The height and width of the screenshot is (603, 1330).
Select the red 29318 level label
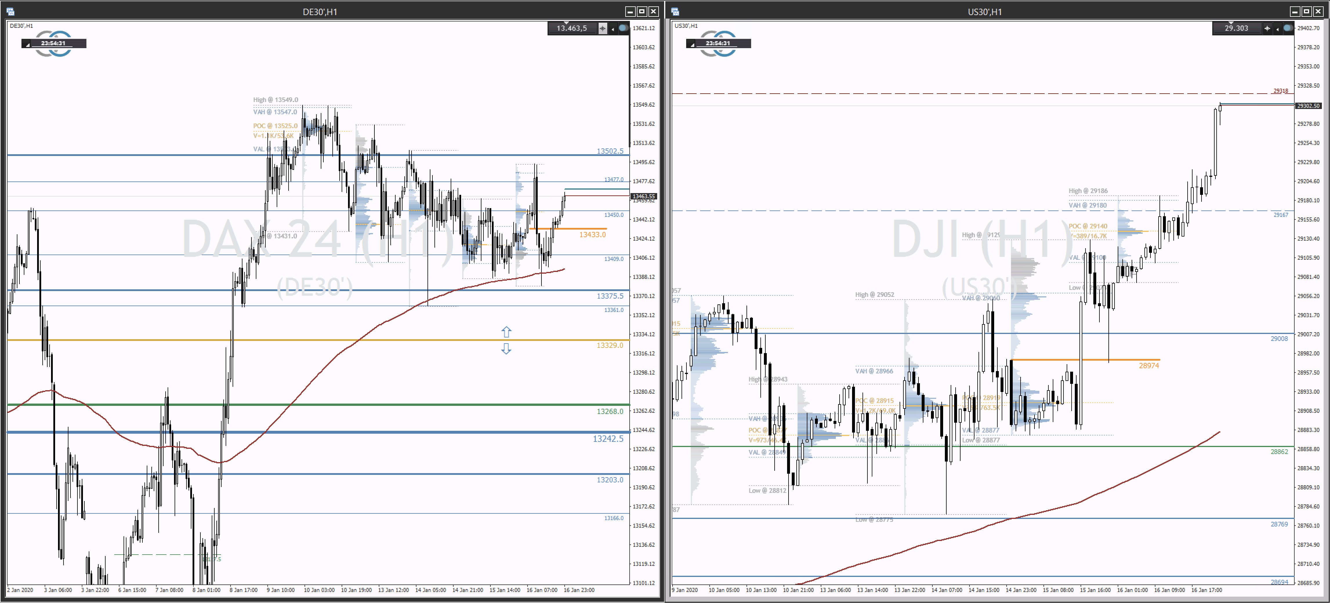click(1280, 90)
